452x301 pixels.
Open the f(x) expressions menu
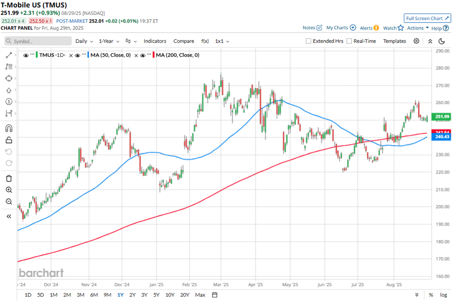[x=205, y=41]
